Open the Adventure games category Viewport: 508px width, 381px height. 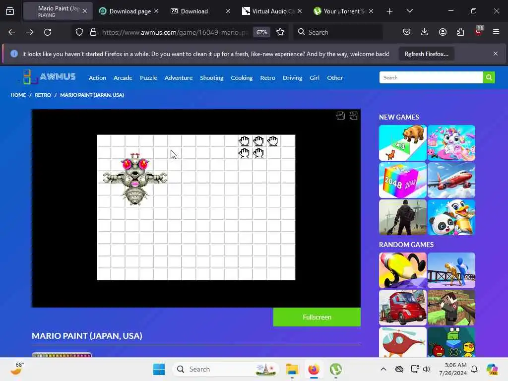click(179, 78)
